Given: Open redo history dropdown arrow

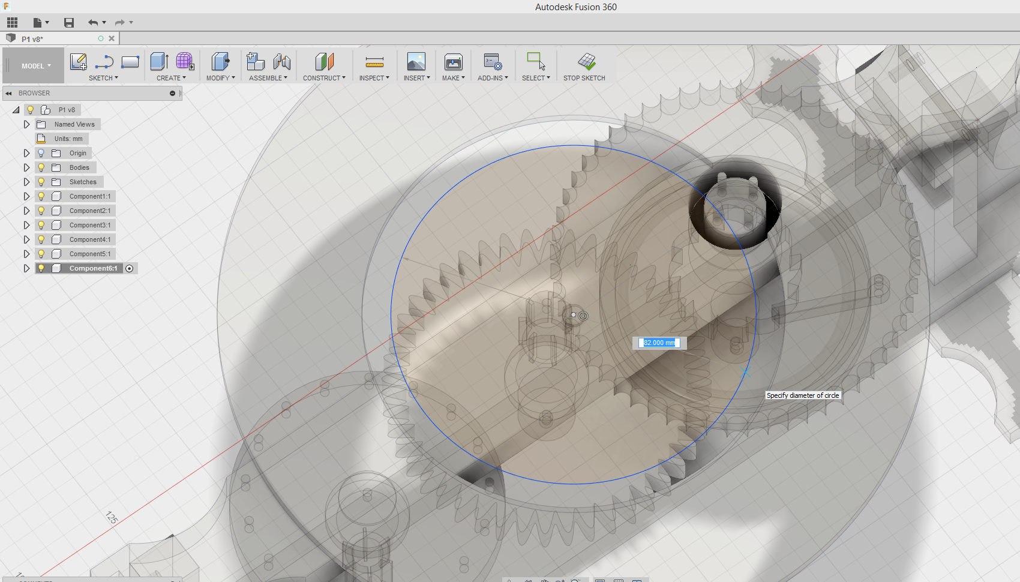Looking at the screenshot, I should [131, 23].
